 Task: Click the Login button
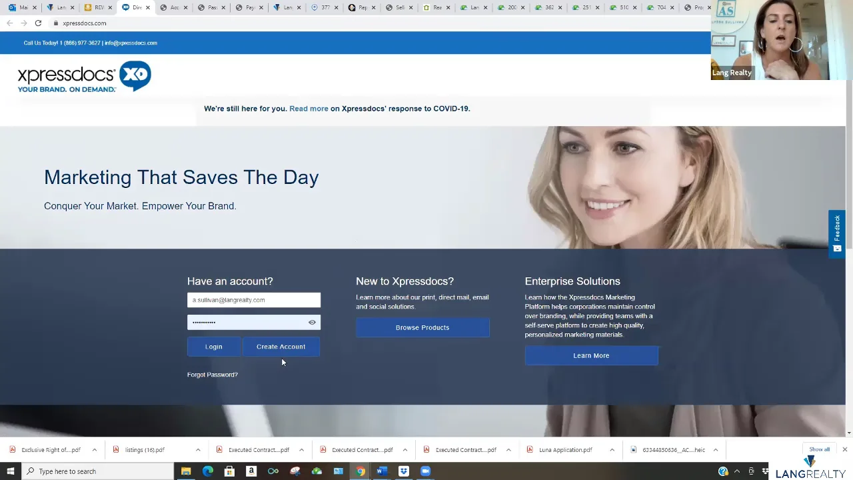(213, 347)
